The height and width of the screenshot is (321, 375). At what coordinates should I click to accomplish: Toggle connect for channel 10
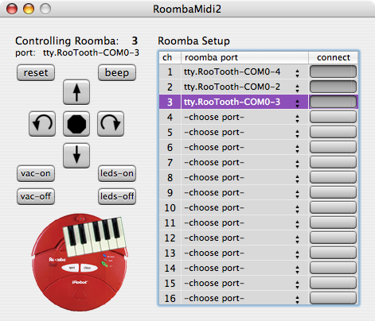(x=333, y=207)
